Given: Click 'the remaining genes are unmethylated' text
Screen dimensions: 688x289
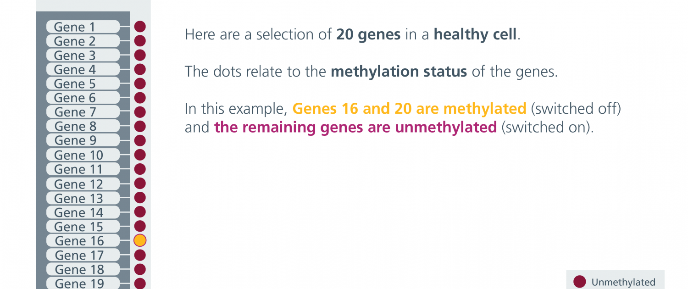Looking at the screenshot, I should click(355, 127).
